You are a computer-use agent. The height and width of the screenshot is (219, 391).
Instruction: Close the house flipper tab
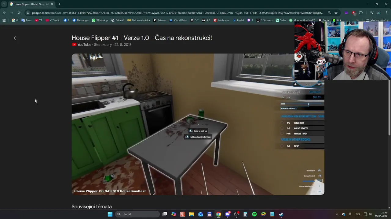[52, 4]
